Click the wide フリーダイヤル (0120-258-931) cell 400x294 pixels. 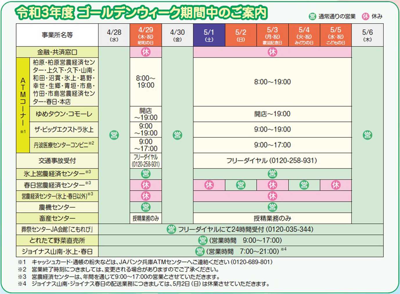[x=272, y=161]
